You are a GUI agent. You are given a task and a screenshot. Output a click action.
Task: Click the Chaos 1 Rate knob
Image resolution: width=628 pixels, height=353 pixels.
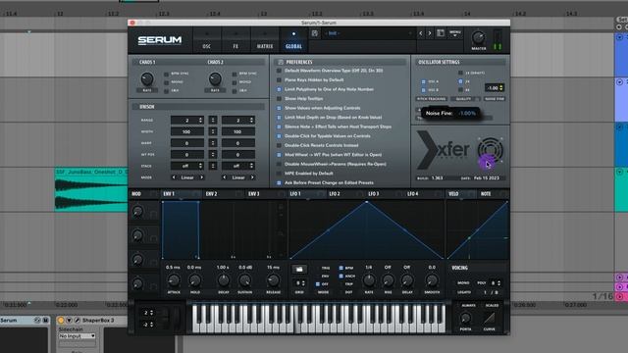tap(147, 78)
